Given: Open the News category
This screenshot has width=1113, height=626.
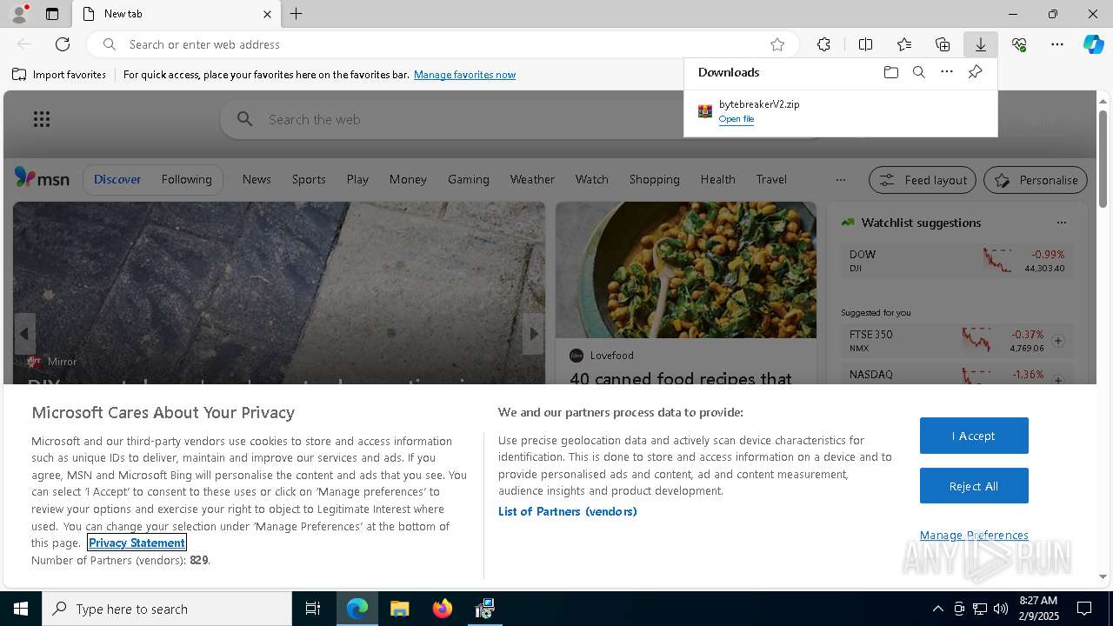Looking at the screenshot, I should (x=257, y=179).
